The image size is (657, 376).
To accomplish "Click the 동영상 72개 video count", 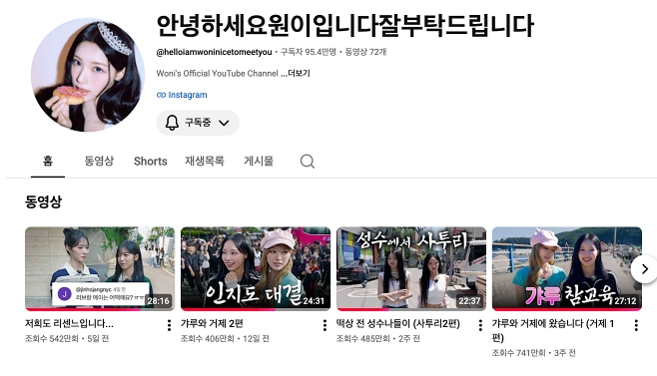I will 365,52.
